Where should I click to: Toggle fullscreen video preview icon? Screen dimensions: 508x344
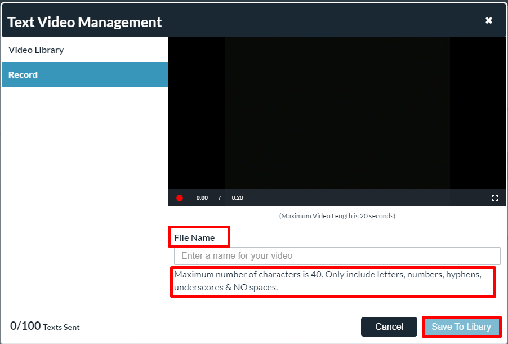coord(494,198)
